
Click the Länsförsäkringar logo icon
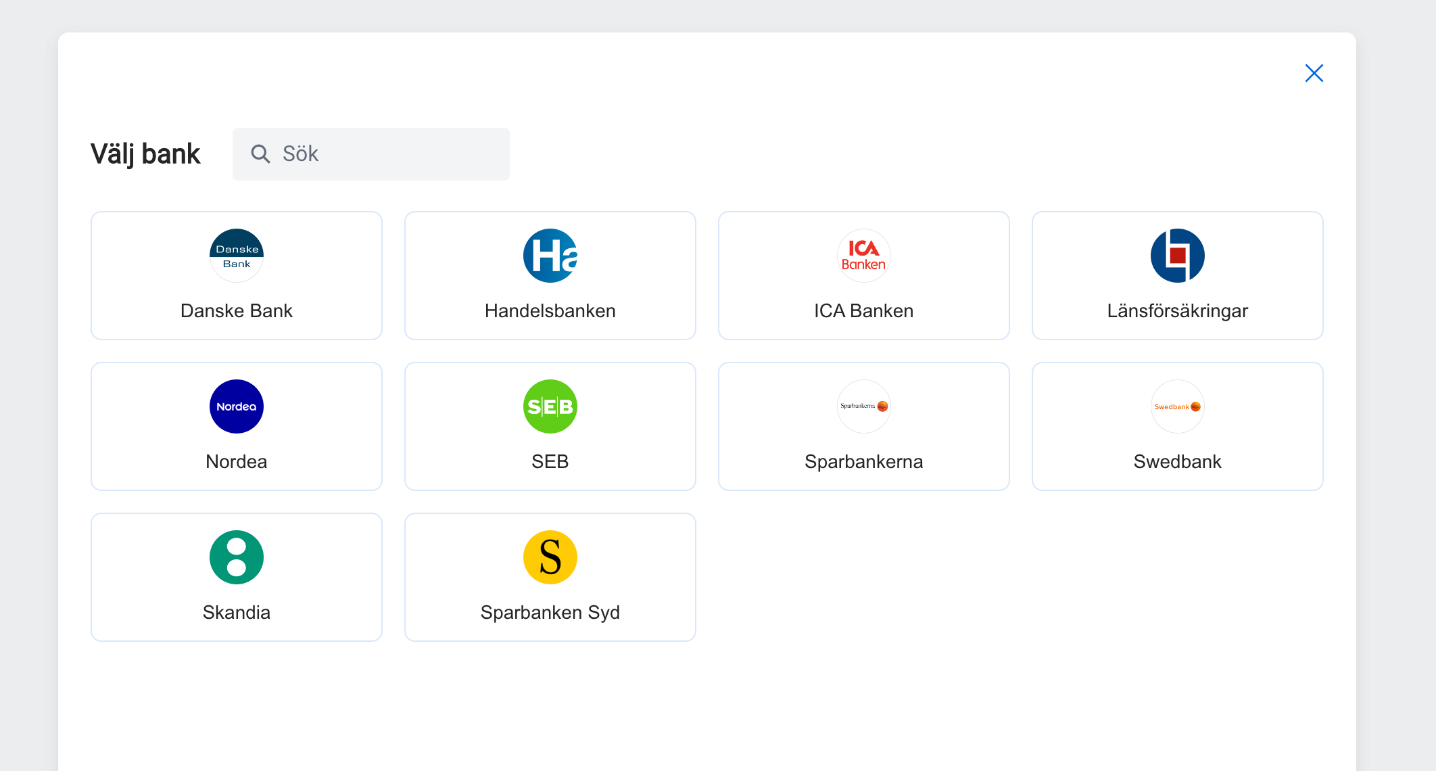pos(1178,256)
